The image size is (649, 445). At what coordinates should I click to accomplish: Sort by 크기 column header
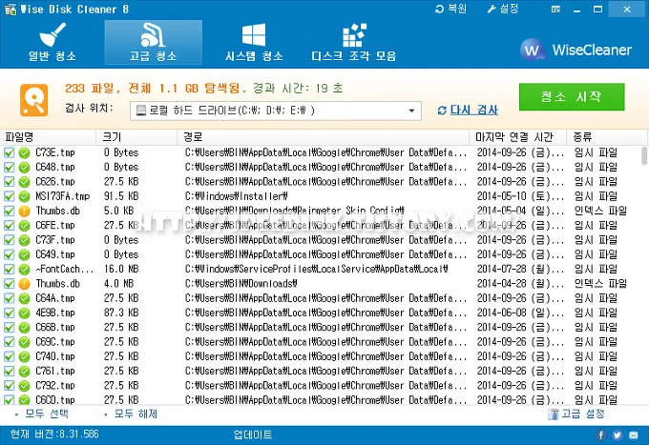click(x=136, y=137)
